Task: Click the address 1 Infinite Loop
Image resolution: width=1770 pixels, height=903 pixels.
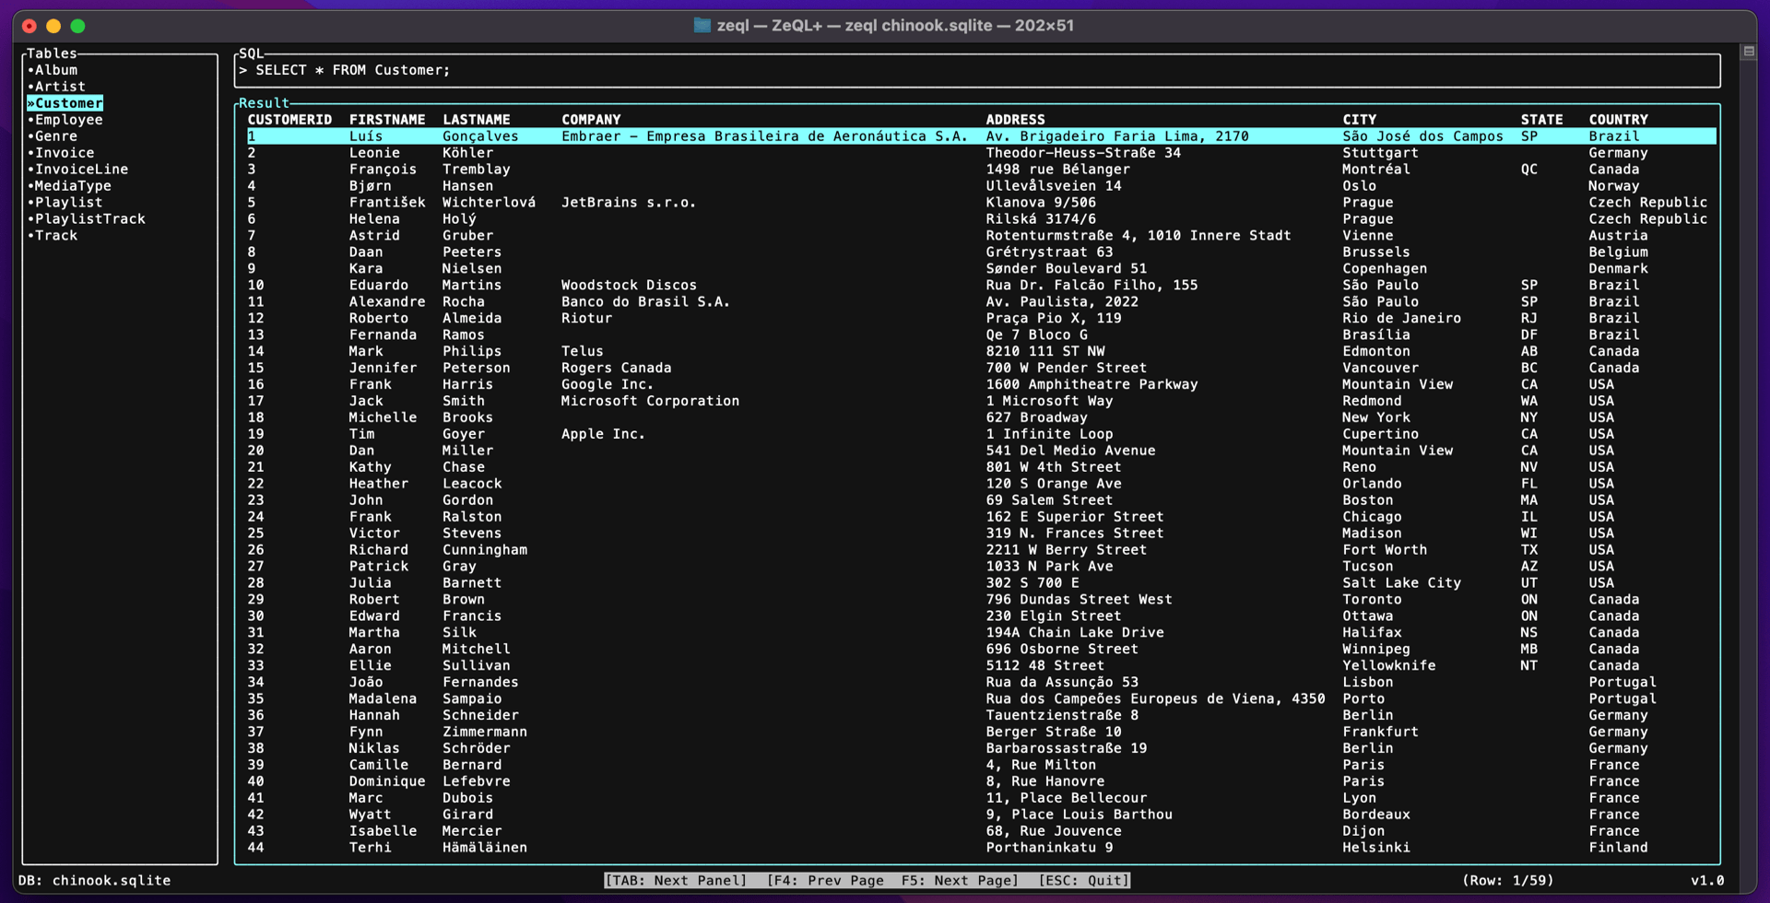Action: pyautogui.click(x=1049, y=435)
